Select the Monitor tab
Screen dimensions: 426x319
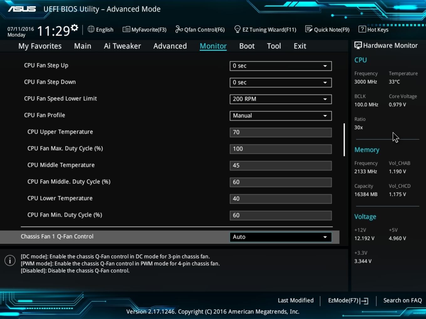click(x=213, y=46)
